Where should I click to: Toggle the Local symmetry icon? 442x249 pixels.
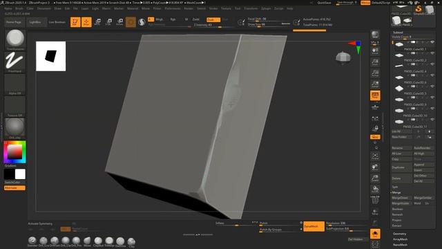[x=375, y=118]
